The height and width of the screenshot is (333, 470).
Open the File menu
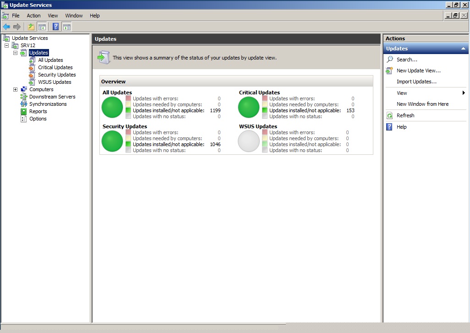(x=16, y=16)
